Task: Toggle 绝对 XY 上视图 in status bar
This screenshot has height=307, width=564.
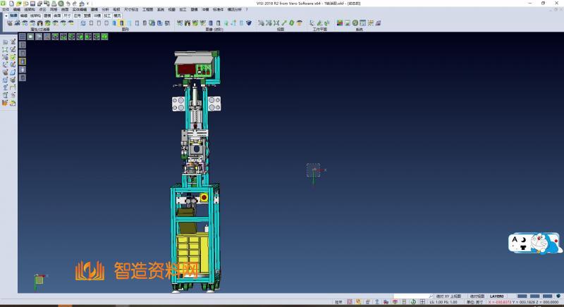Action: click(x=448, y=296)
